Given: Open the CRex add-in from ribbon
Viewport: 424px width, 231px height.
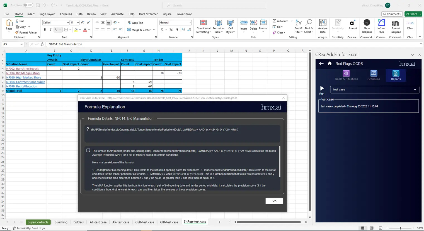Looking at the screenshot, I should pyautogui.click(x=410, y=25).
